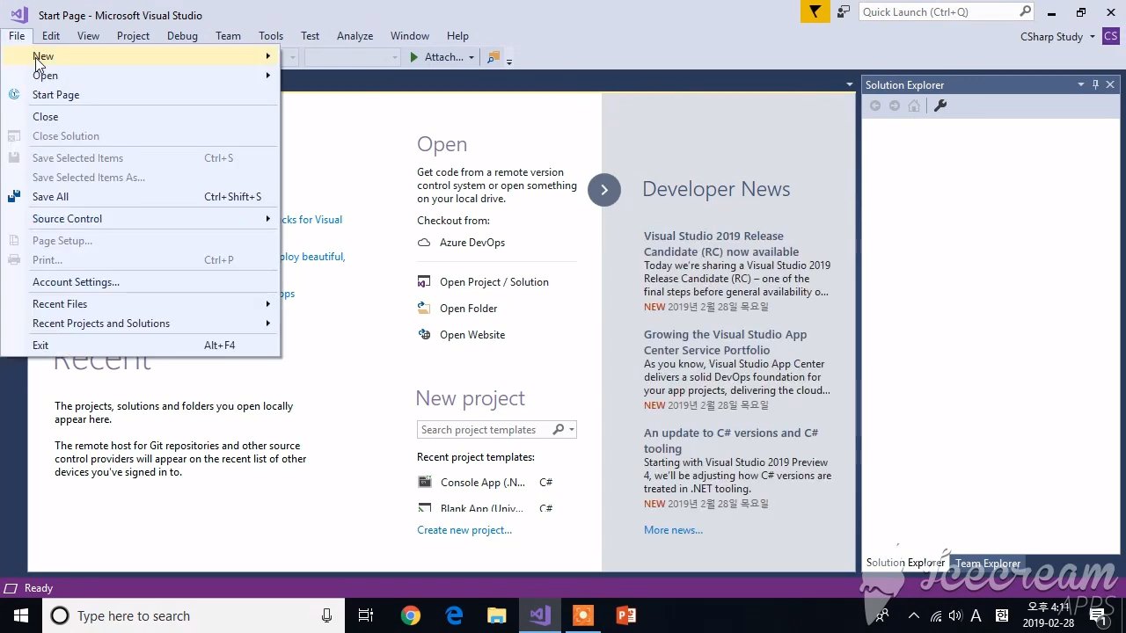Click the Windows Start button
This screenshot has height=633, width=1126.
[x=21, y=615]
